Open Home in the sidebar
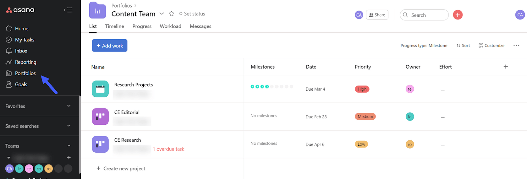Screen dimensions: 527x179 tap(21, 29)
